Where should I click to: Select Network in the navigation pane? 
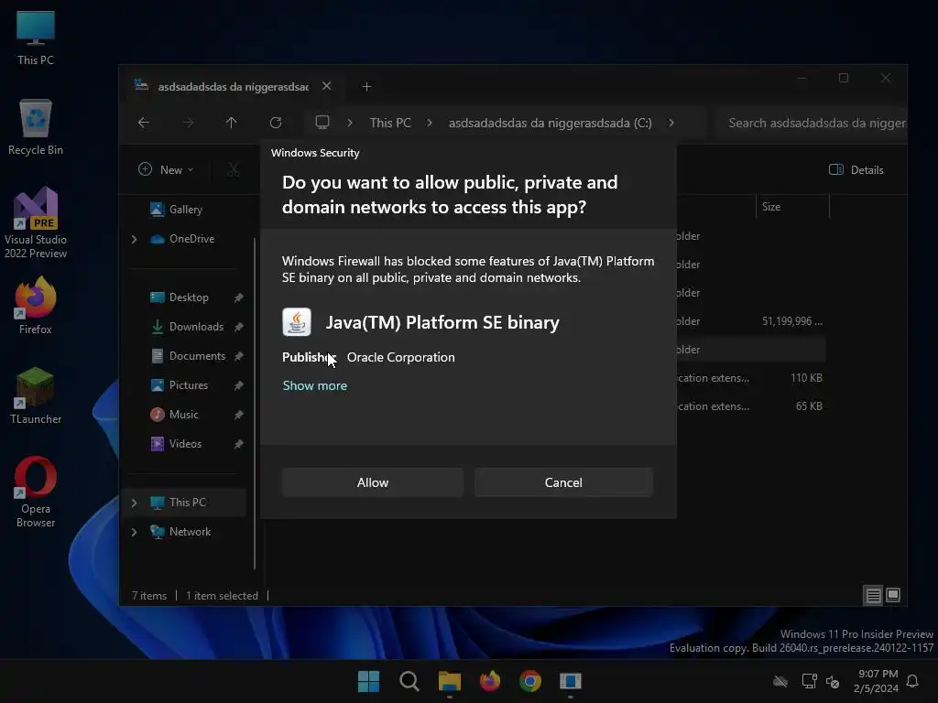coord(190,532)
